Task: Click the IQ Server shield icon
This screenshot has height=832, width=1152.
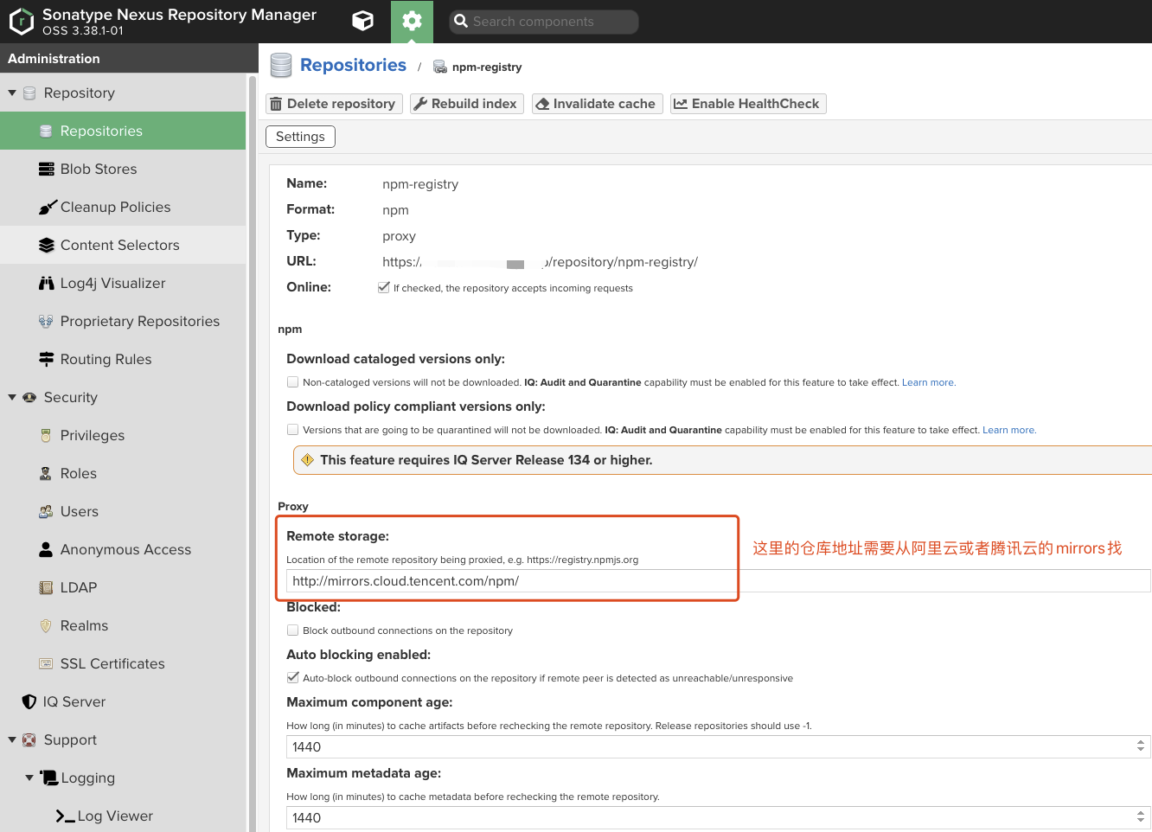Action: 29,701
